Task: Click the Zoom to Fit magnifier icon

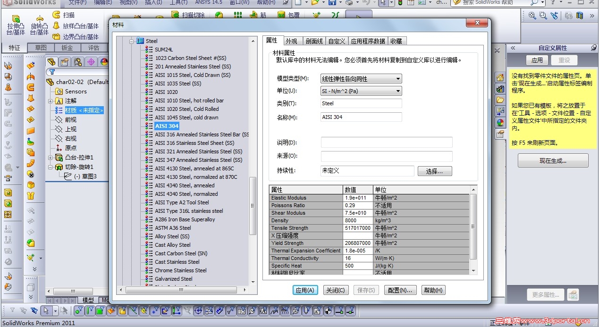Action: click(532, 16)
